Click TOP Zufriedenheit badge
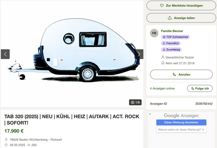Screen dimensions: 217x148 tap(175, 37)
